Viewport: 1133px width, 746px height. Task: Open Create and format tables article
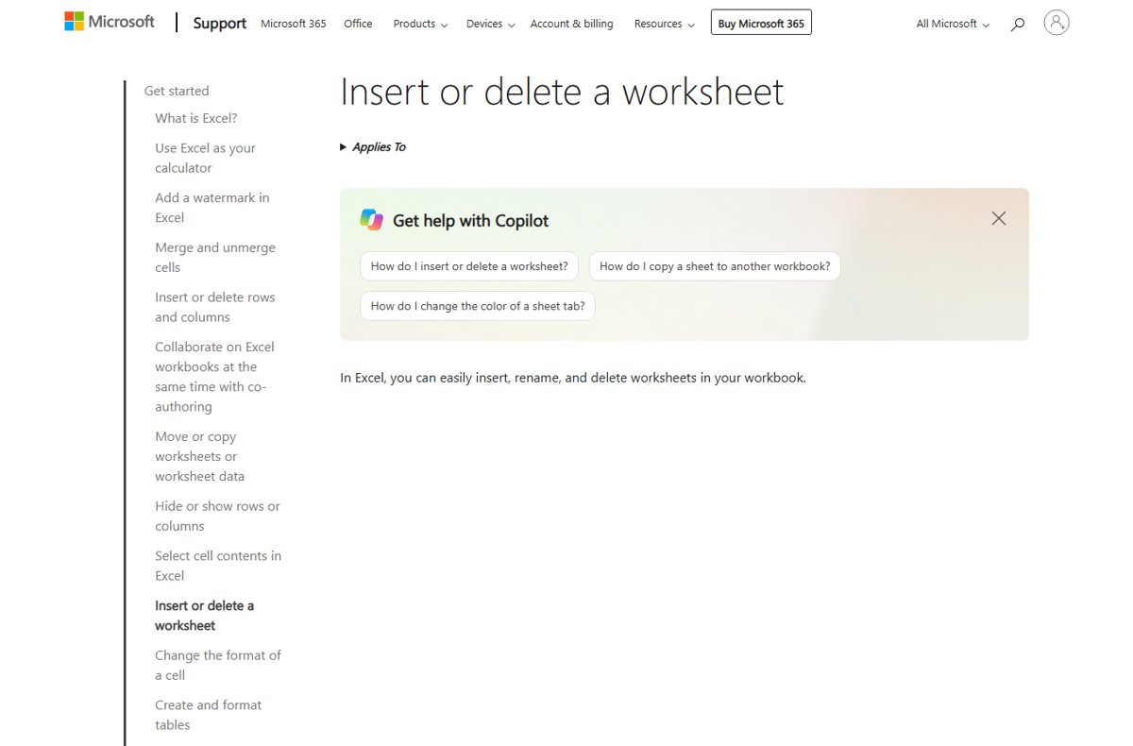pos(208,715)
